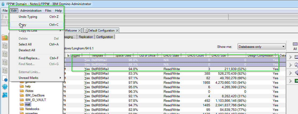Click the Domino Administrator title bar icon
The image size is (298, 114).
click(3, 4)
